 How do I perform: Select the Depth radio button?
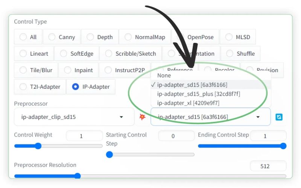pyautogui.click(x=100, y=37)
